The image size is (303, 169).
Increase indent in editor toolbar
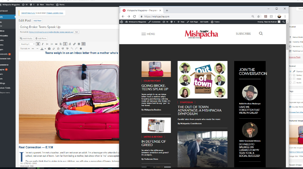pyautogui.click(x=67, y=49)
